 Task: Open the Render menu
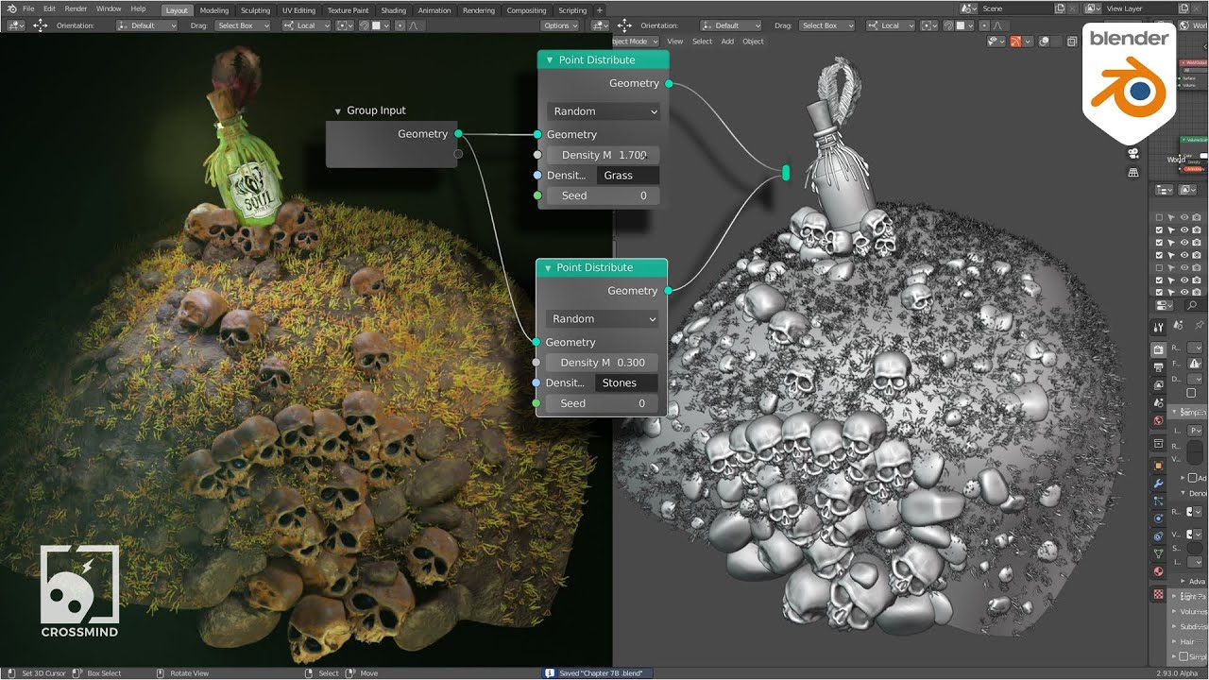[x=76, y=8]
